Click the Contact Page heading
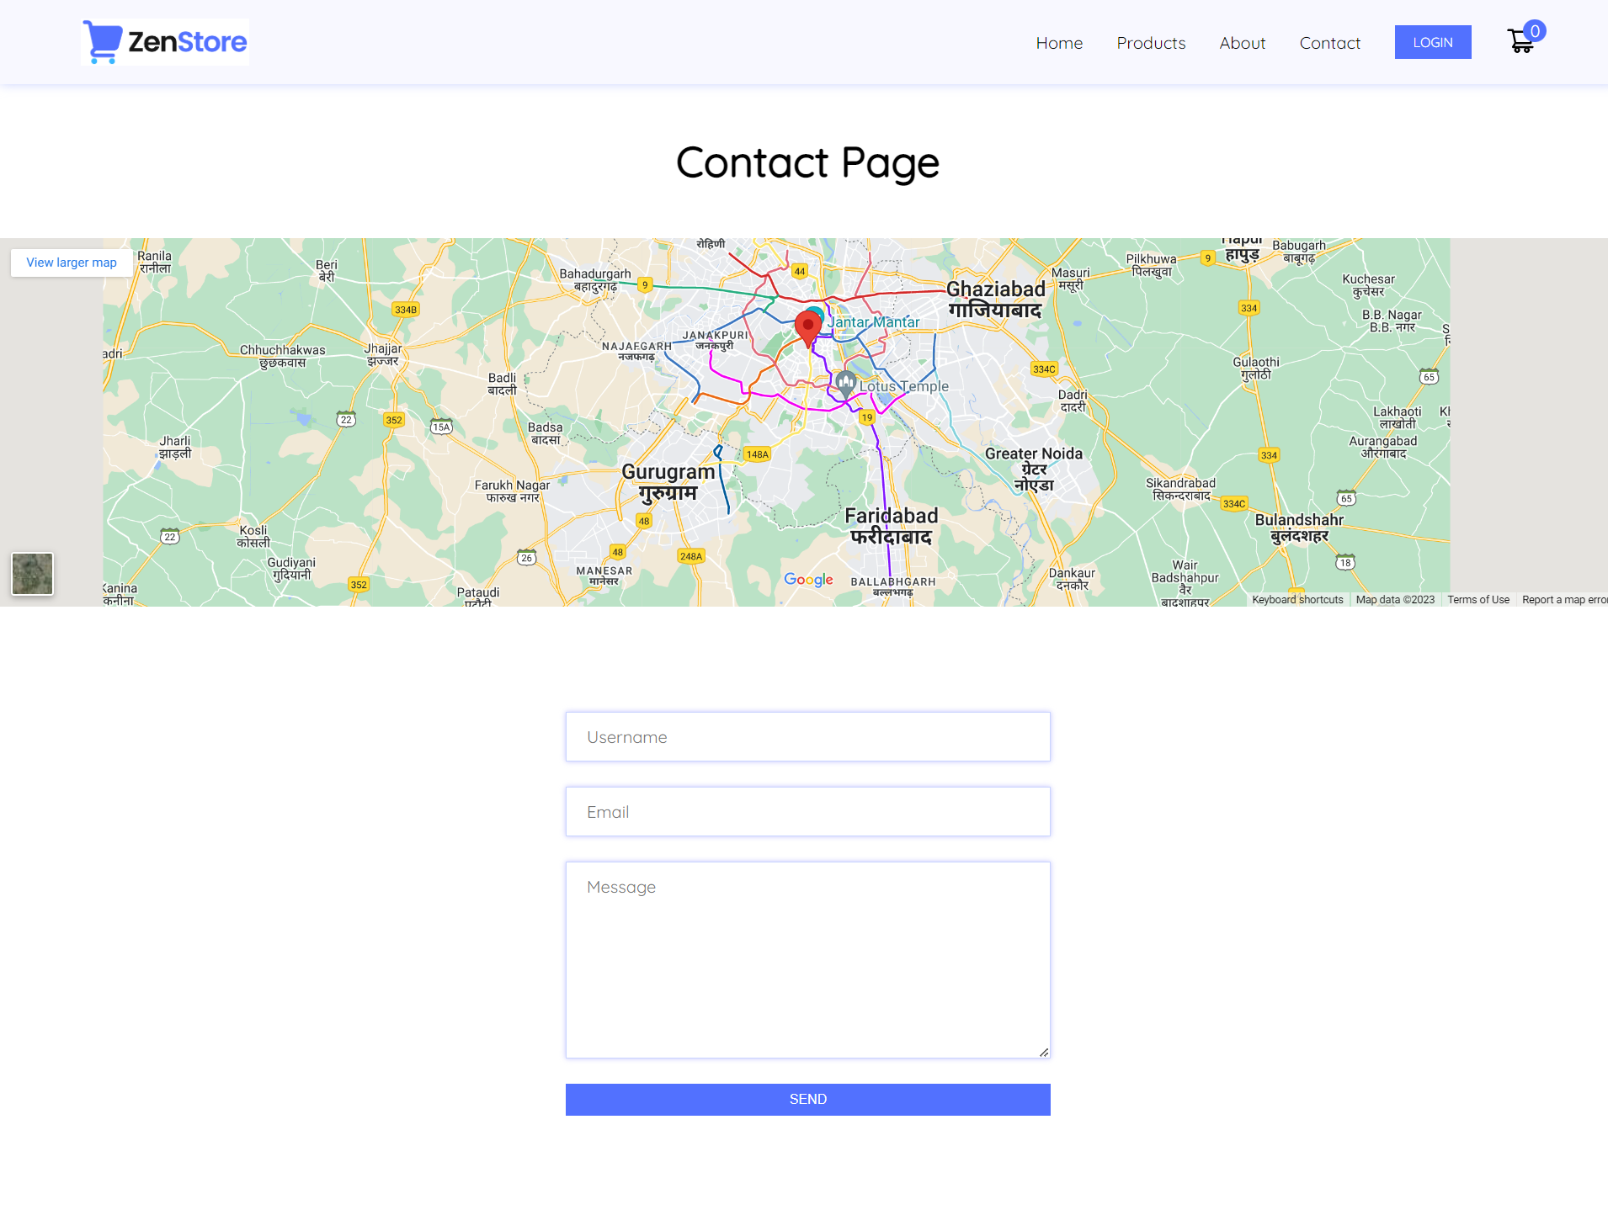1608x1215 pixels. pyautogui.click(x=808, y=162)
